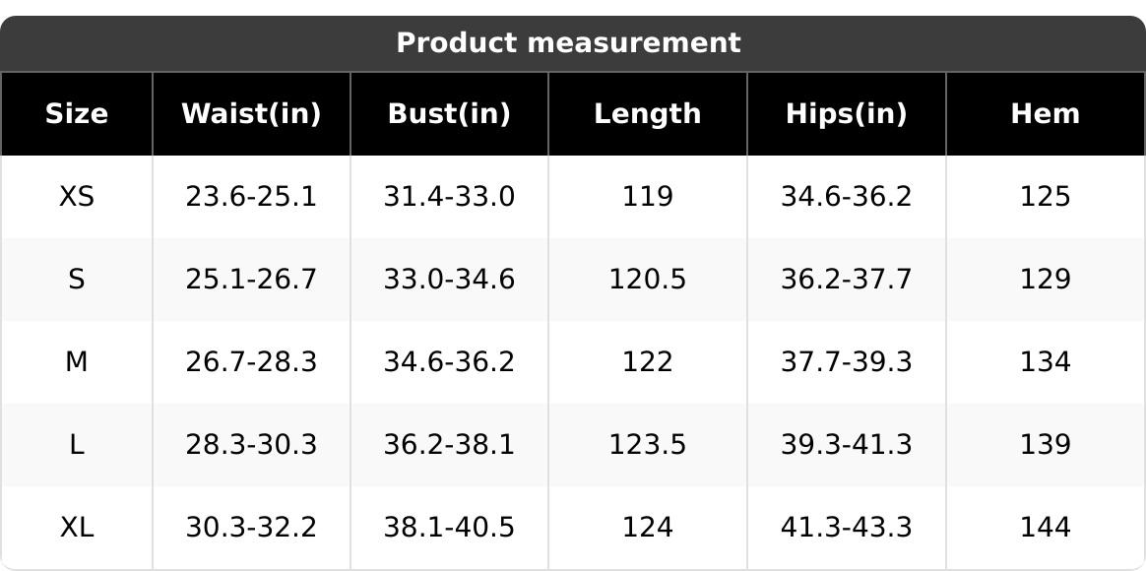The image size is (1146, 571).
Task: Select the M size row label
Action: point(77,362)
